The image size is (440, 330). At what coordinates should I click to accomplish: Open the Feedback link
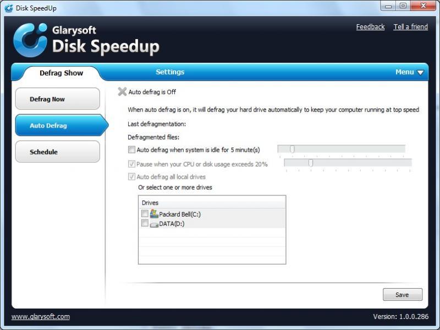pyautogui.click(x=370, y=27)
